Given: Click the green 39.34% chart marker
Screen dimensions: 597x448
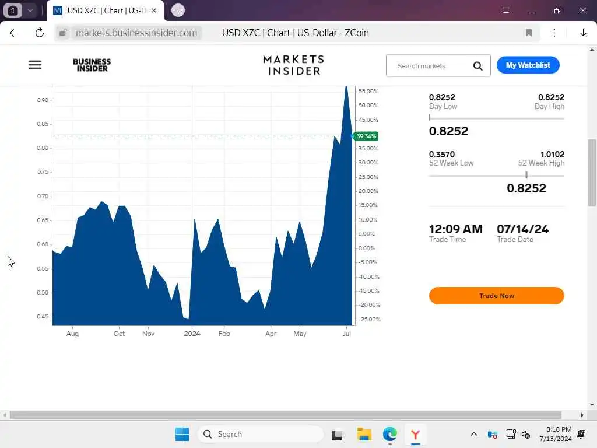Looking at the screenshot, I should coord(366,136).
